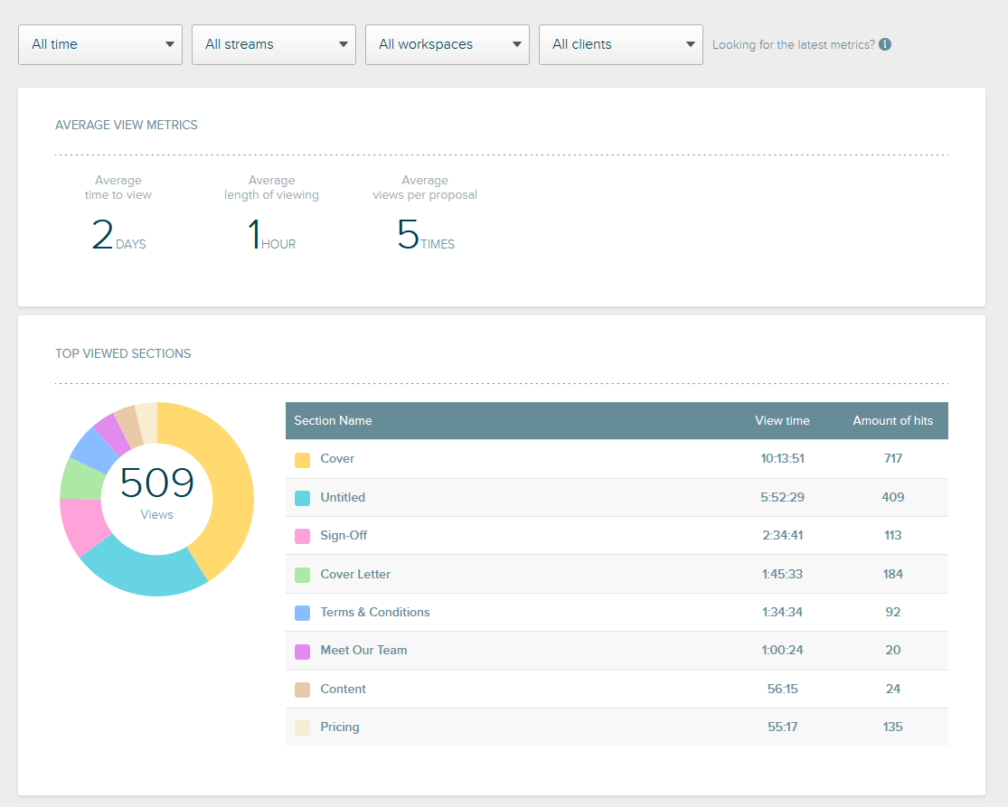The image size is (1008, 807).
Task: Click the Amount of hits column header
Action: (893, 420)
